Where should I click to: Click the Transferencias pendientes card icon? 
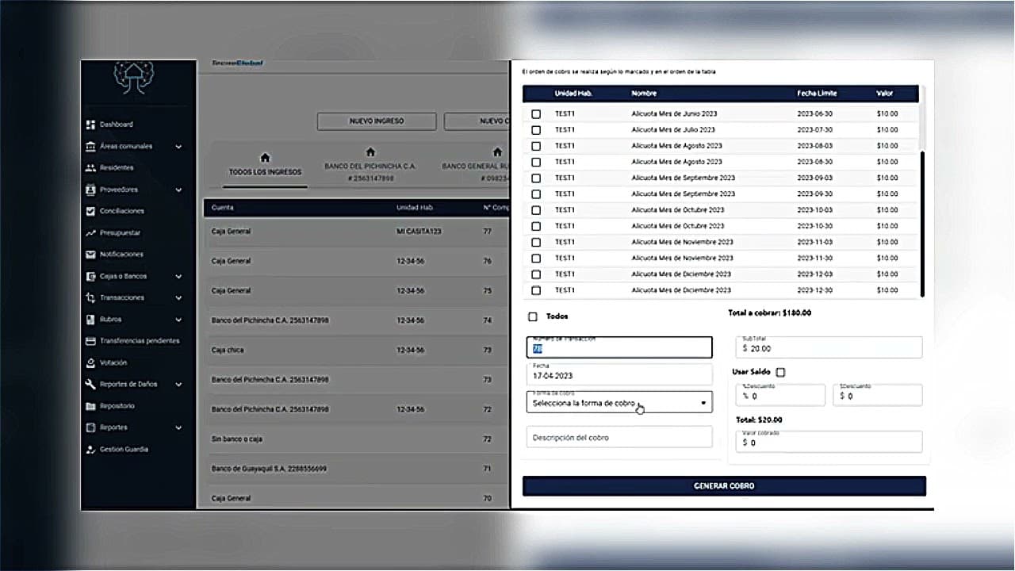[90, 341]
